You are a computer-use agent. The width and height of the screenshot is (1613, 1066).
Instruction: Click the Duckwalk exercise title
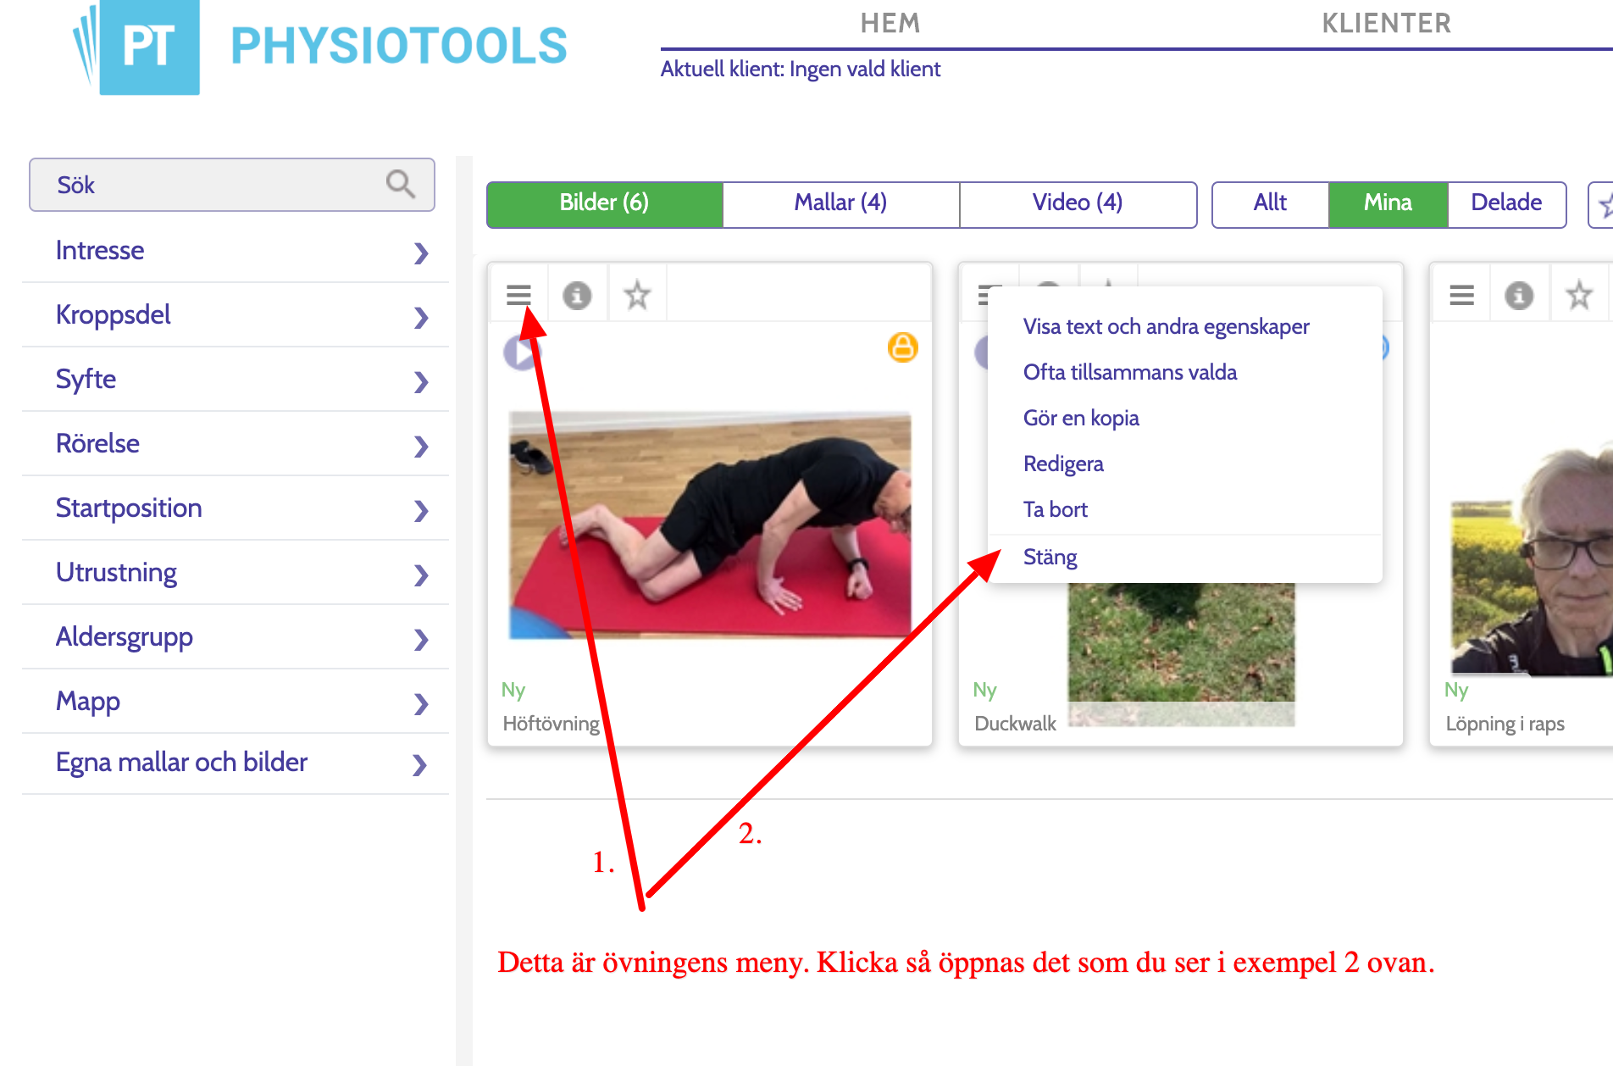pyautogui.click(x=1015, y=724)
